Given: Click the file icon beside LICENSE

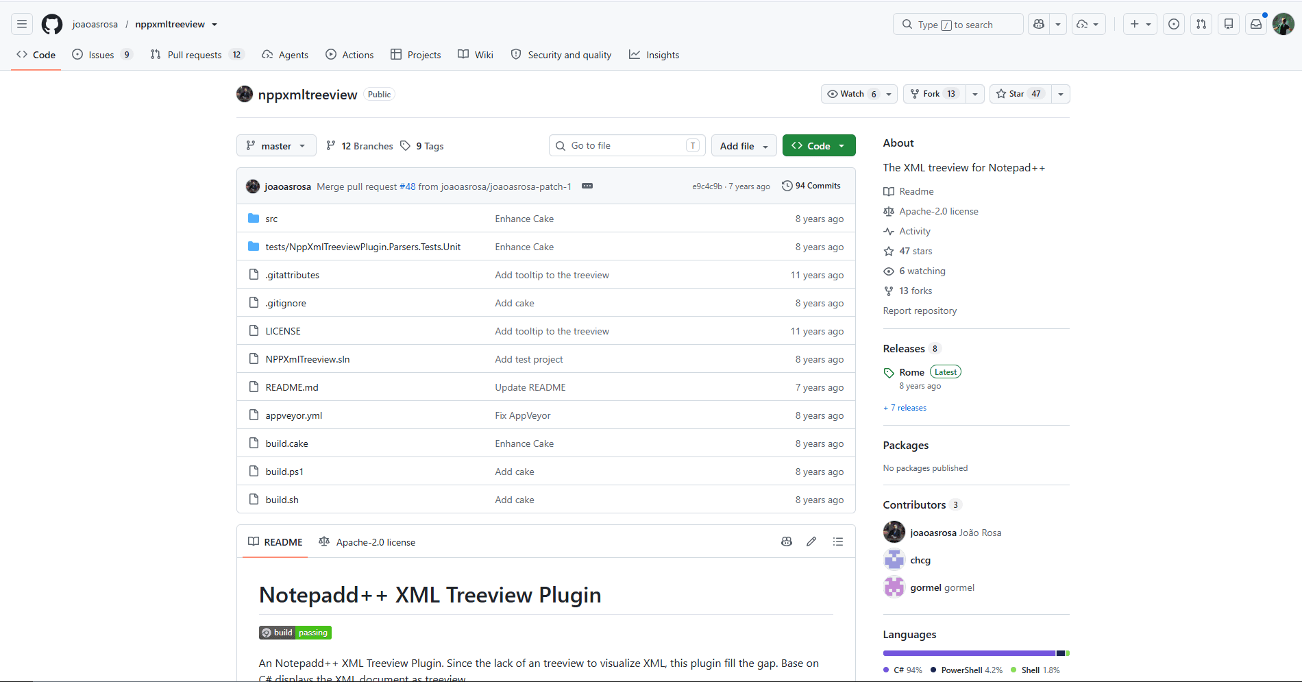Looking at the screenshot, I should [x=254, y=331].
